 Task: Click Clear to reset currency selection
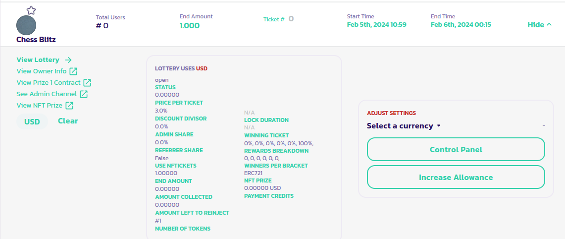coord(68,121)
